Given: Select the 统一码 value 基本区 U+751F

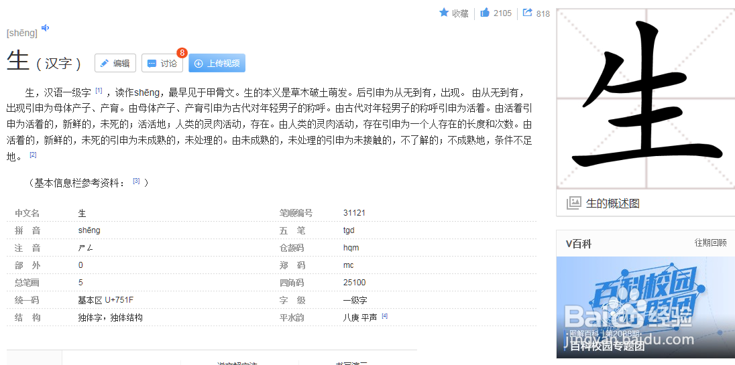Looking at the screenshot, I should 105,300.
